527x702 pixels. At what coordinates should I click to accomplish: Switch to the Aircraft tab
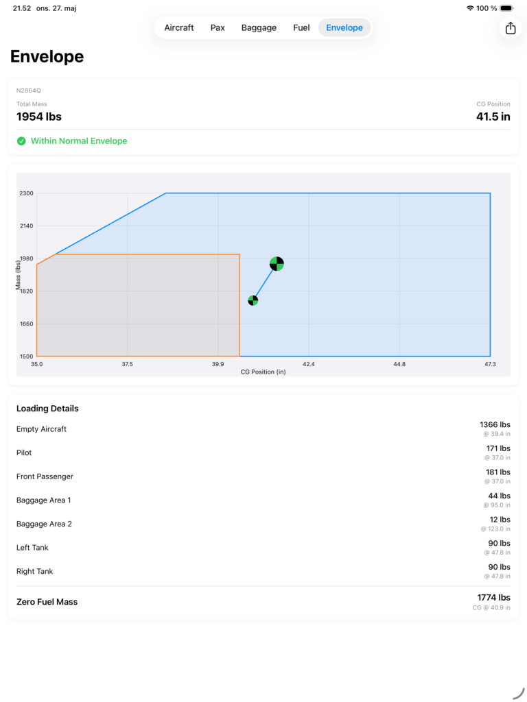[x=179, y=27]
